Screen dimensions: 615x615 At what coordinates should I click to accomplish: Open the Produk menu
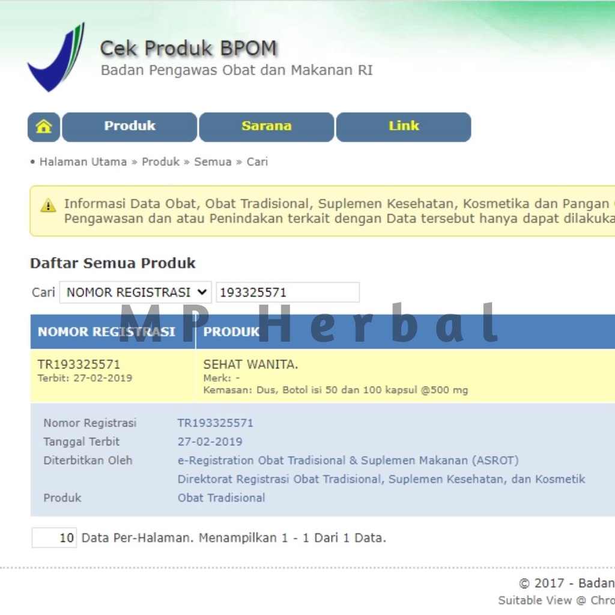click(x=130, y=127)
